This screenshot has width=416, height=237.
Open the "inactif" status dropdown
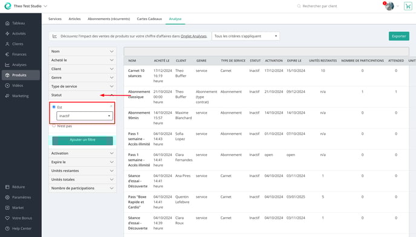tap(85, 115)
